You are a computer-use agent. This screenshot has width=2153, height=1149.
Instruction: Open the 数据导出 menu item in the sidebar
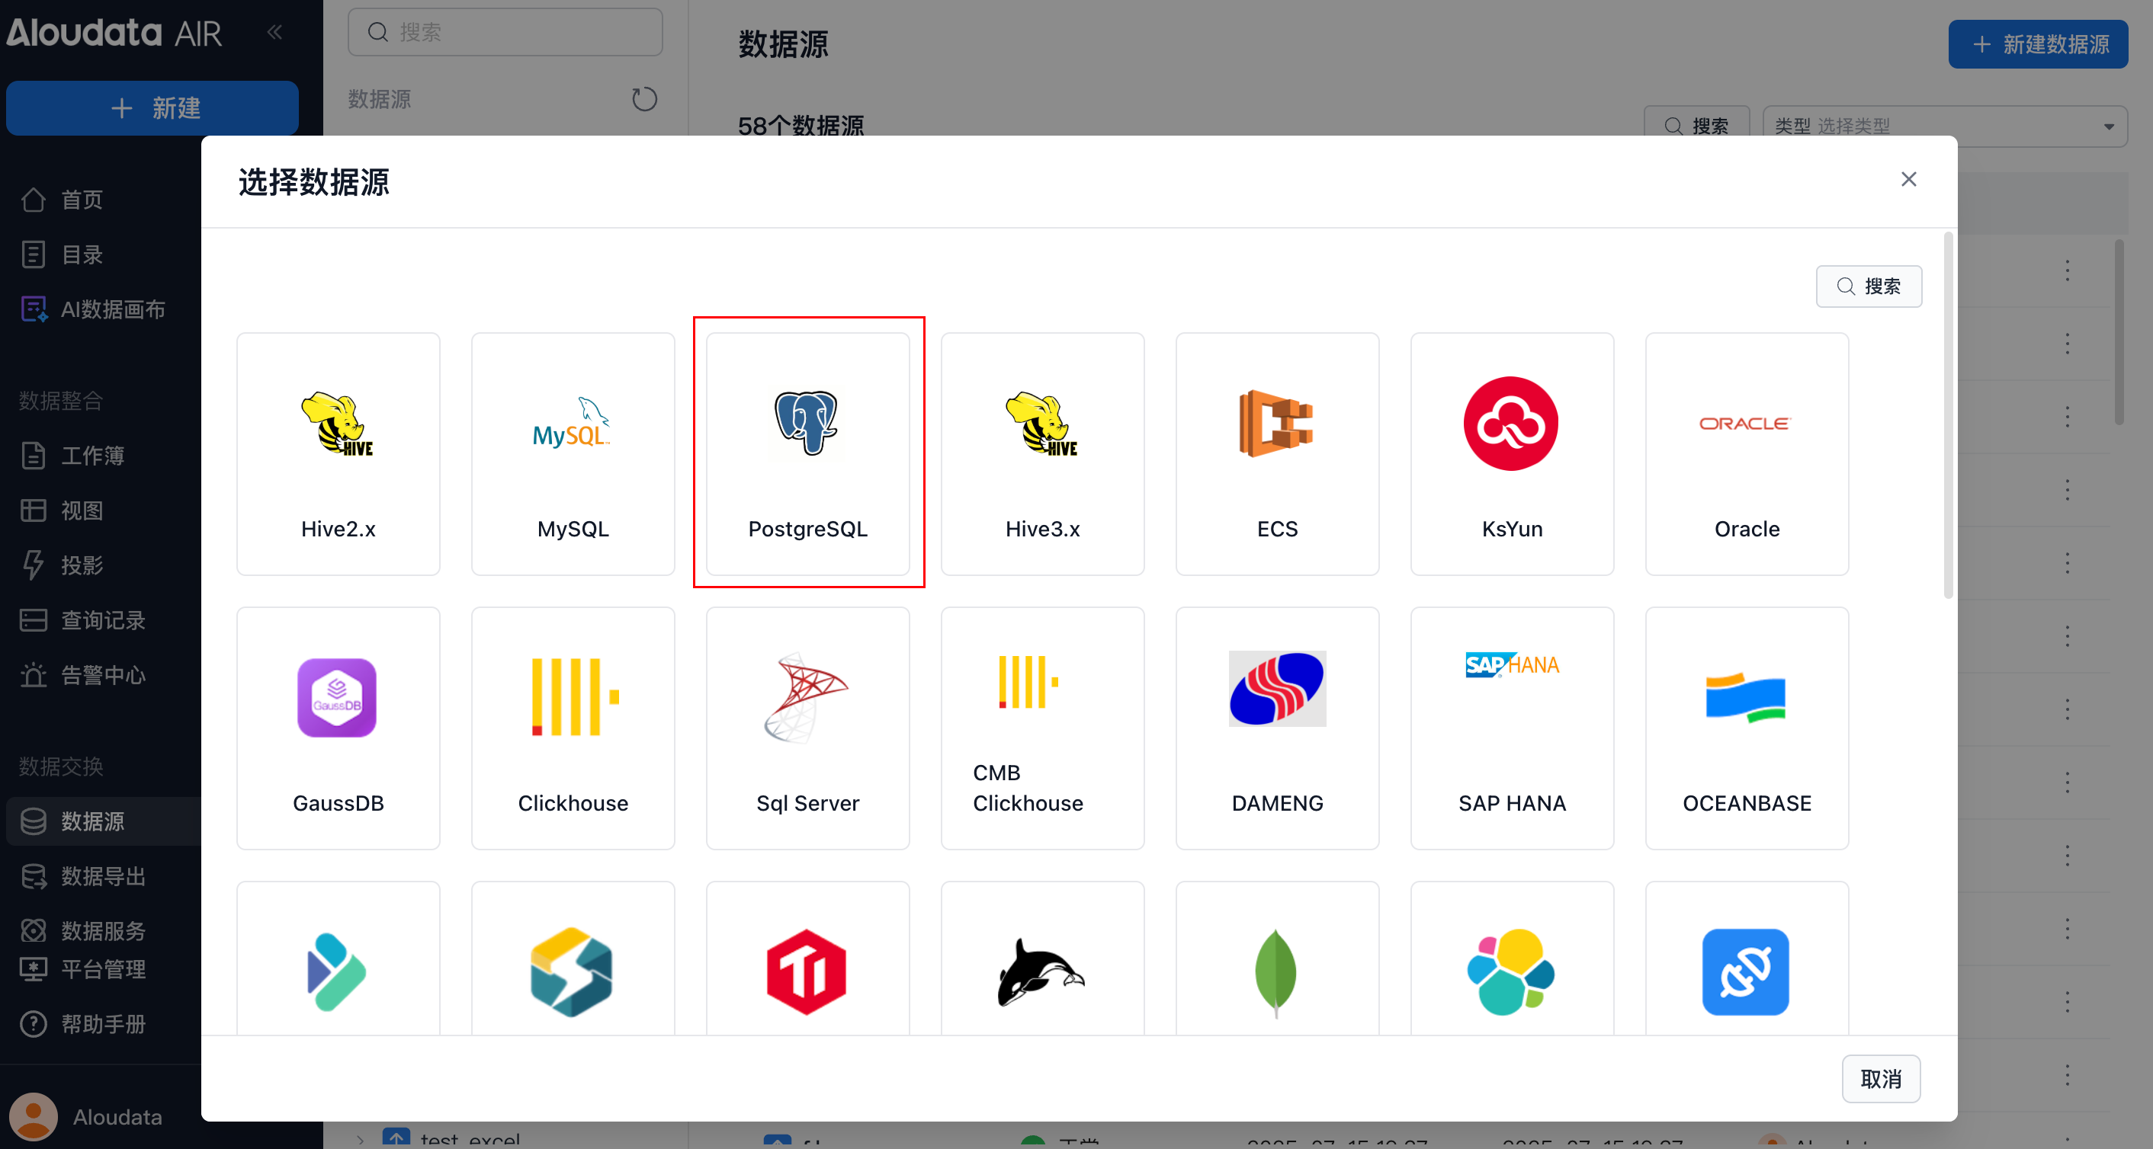[x=103, y=876]
